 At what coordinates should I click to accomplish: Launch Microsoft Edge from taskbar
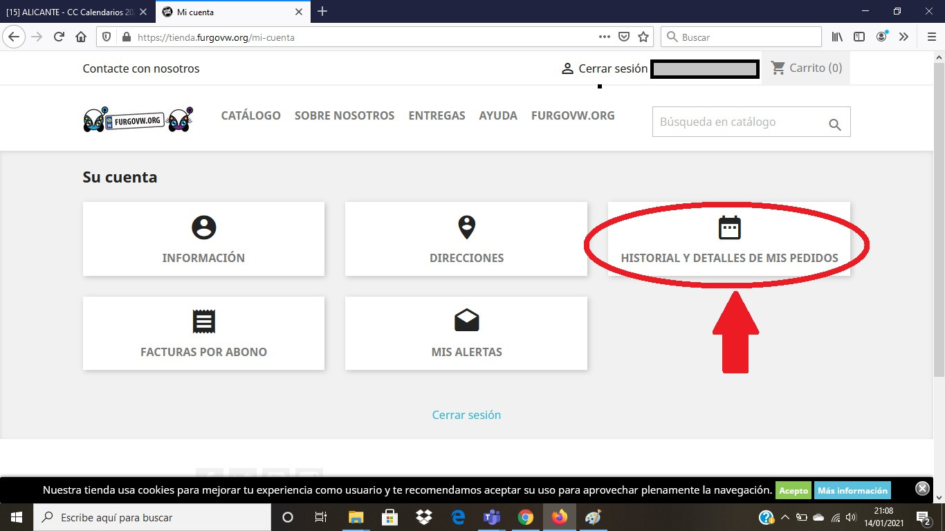tap(457, 517)
